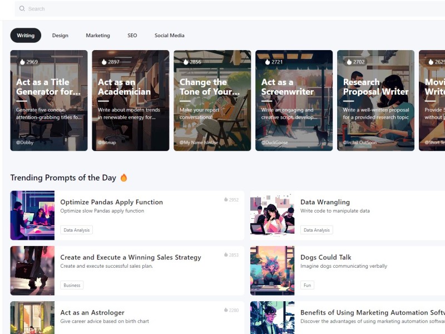Viewport: 445px width, 334px height.
Task: Click the "Trending Prompts of the Day" heading
Action: [63, 178]
